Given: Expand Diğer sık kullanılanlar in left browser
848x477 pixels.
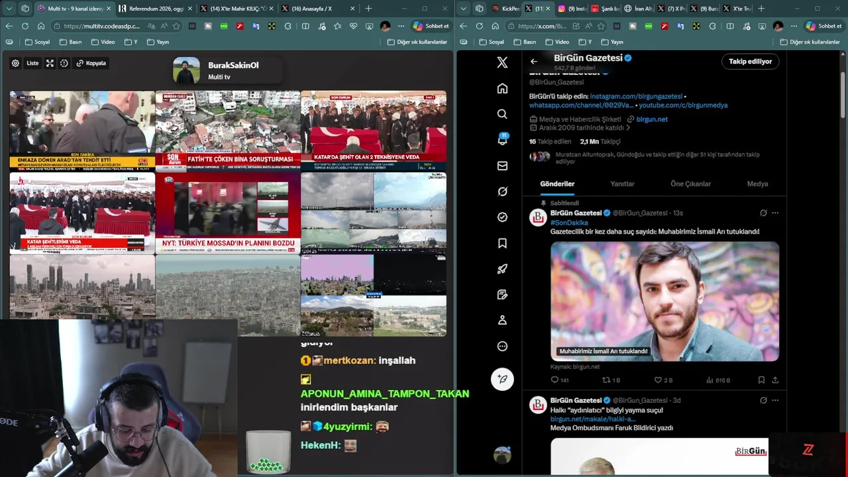Looking at the screenshot, I should click(417, 42).
